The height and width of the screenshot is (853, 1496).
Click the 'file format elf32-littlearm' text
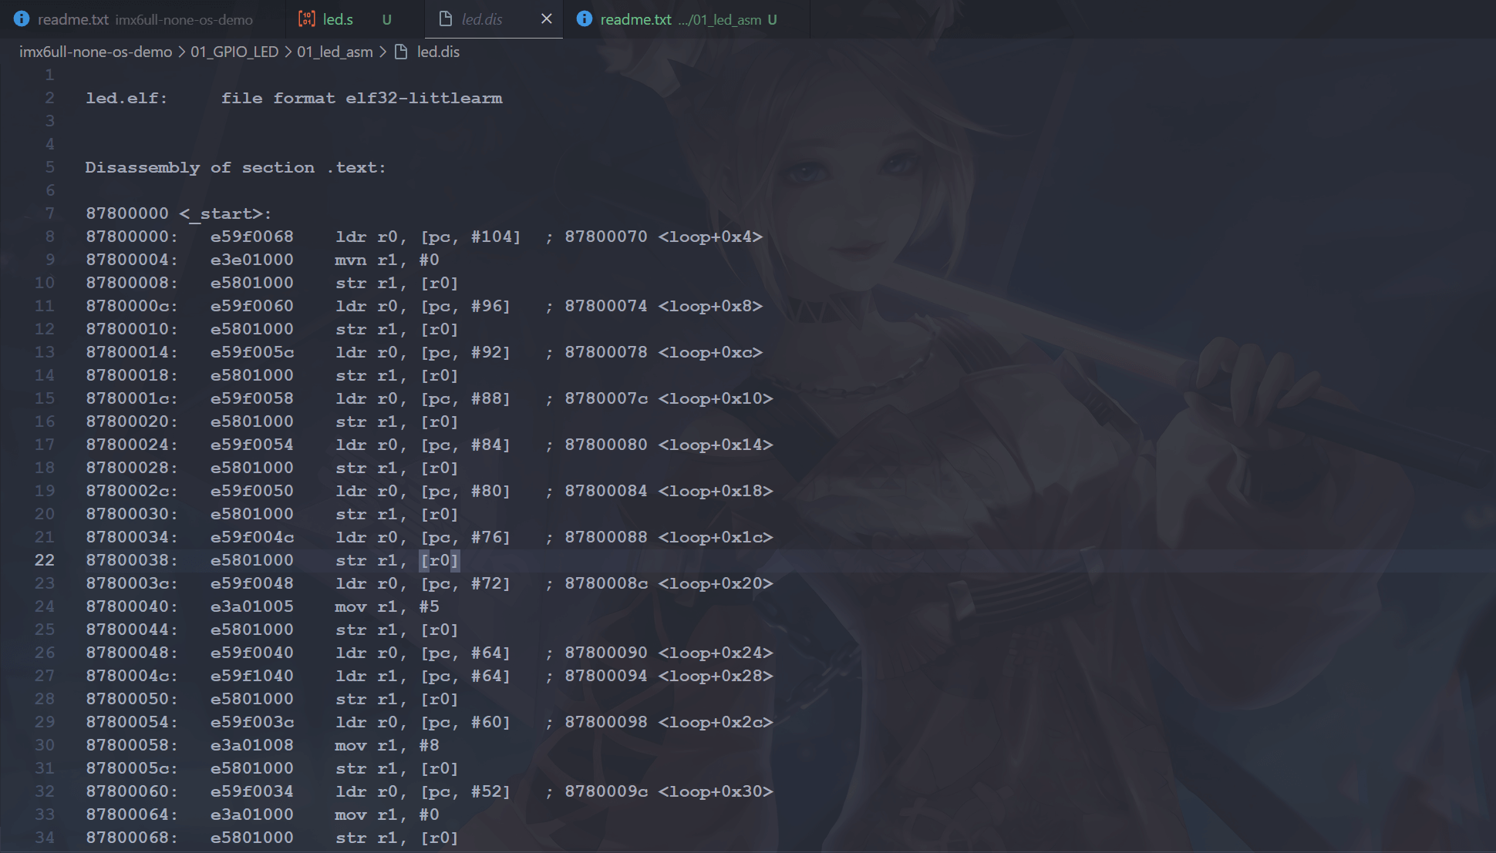click(x=361, y=98)
